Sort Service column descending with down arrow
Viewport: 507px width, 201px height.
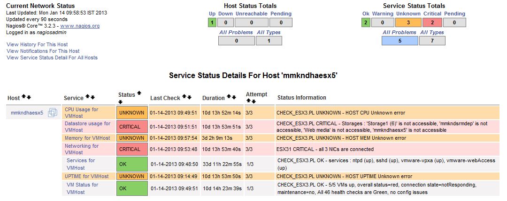click(x=92, y=97)
